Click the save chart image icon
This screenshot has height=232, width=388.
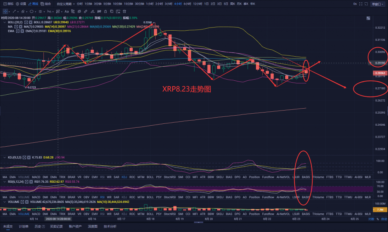point(118,11)
